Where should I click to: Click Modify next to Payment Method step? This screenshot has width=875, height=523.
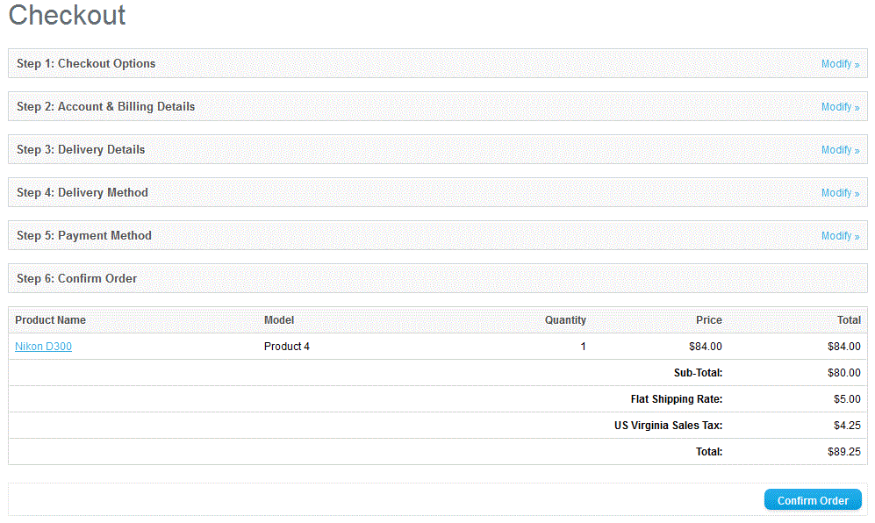pyautogui.click(x=839, y=236)
